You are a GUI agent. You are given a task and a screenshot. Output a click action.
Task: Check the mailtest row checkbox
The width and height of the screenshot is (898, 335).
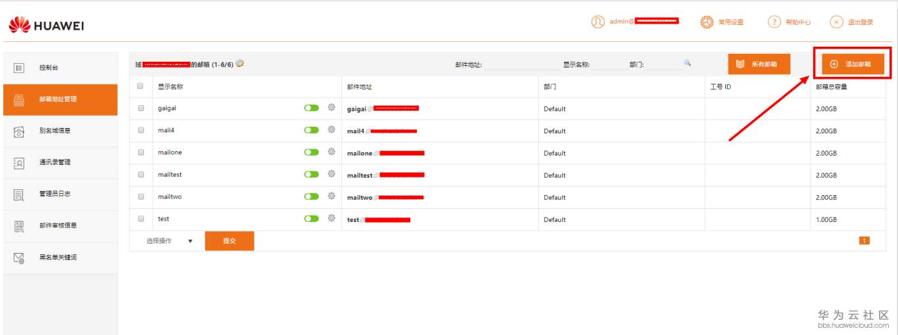point(140,175)
